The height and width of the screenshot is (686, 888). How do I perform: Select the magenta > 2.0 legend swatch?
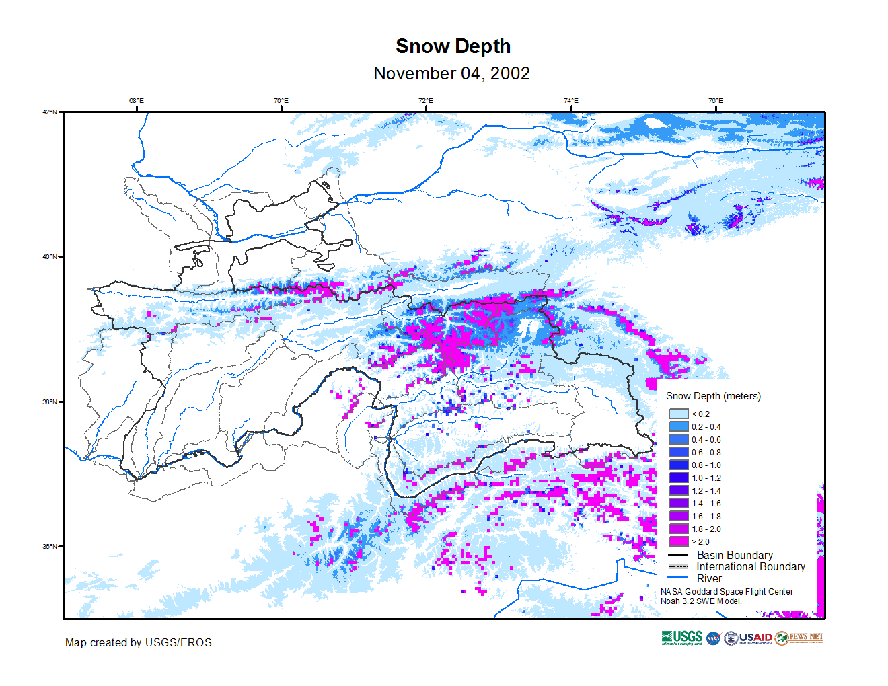point(678,542)
